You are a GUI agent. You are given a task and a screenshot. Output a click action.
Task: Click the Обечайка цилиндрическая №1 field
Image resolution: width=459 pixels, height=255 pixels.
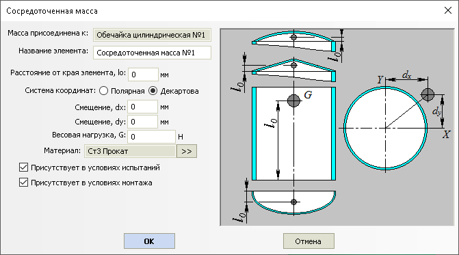pos(152,35)
